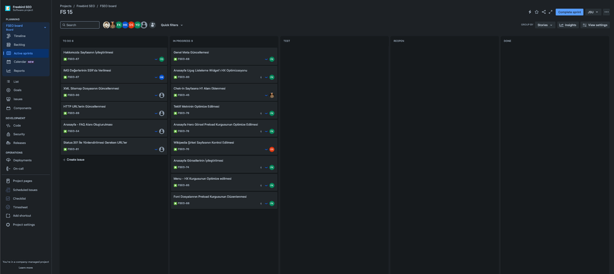Click the Complete sprint button

click(x=569, y=12)
